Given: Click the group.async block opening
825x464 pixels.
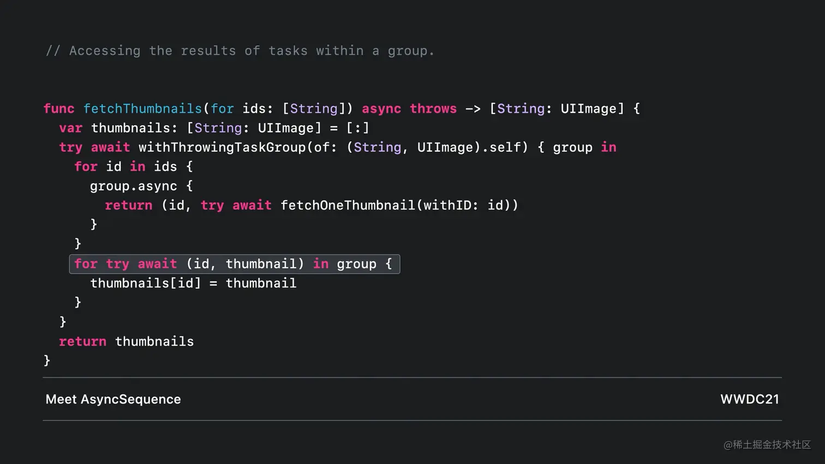Looking at the screenshot, I should coord(140,186).
